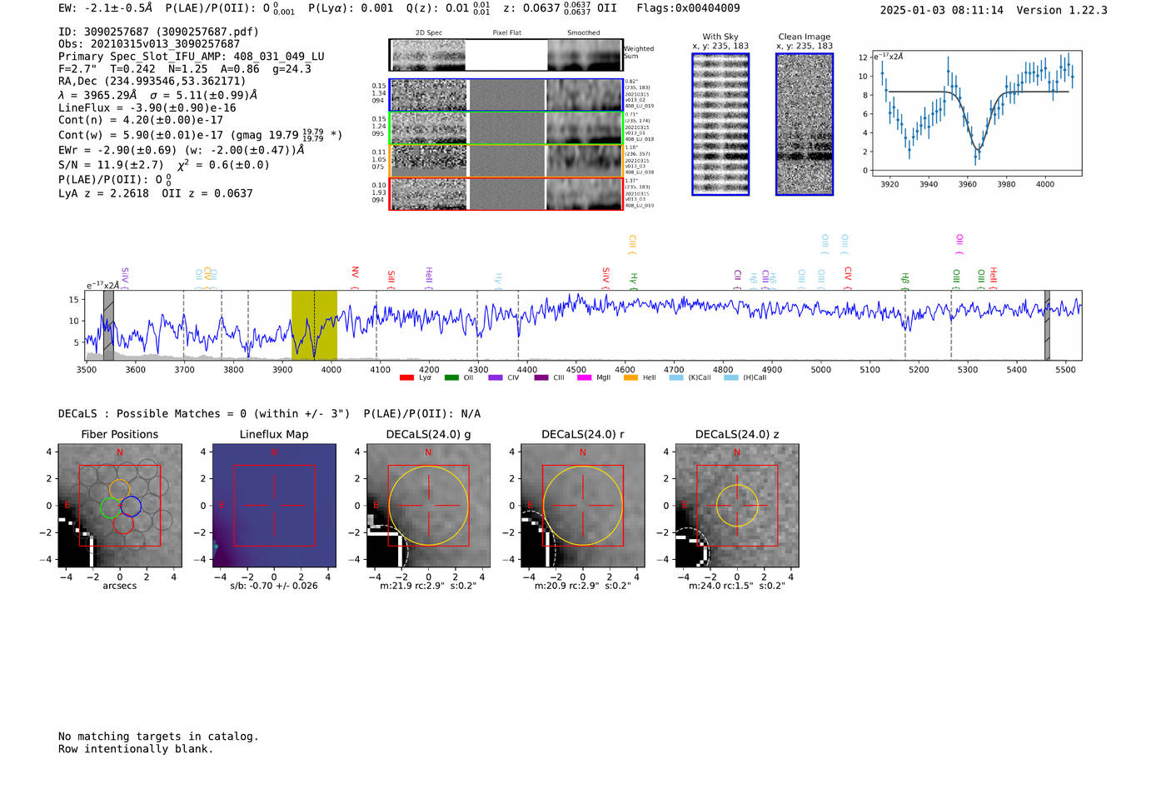Click the red-bordered 2D spectrum row
Viewport: 1166px width, 794px height.
pos(506,194)
